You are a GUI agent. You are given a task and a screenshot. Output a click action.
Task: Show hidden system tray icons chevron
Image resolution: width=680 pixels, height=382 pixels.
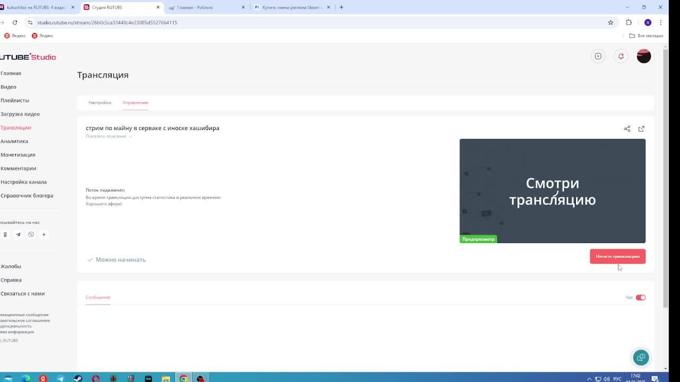(x=589, y=379)
